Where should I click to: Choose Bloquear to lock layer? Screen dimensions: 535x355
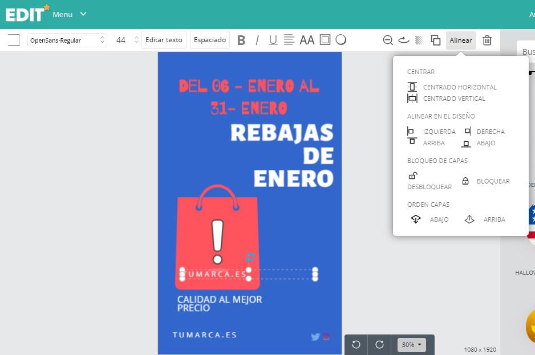(492, 181)
